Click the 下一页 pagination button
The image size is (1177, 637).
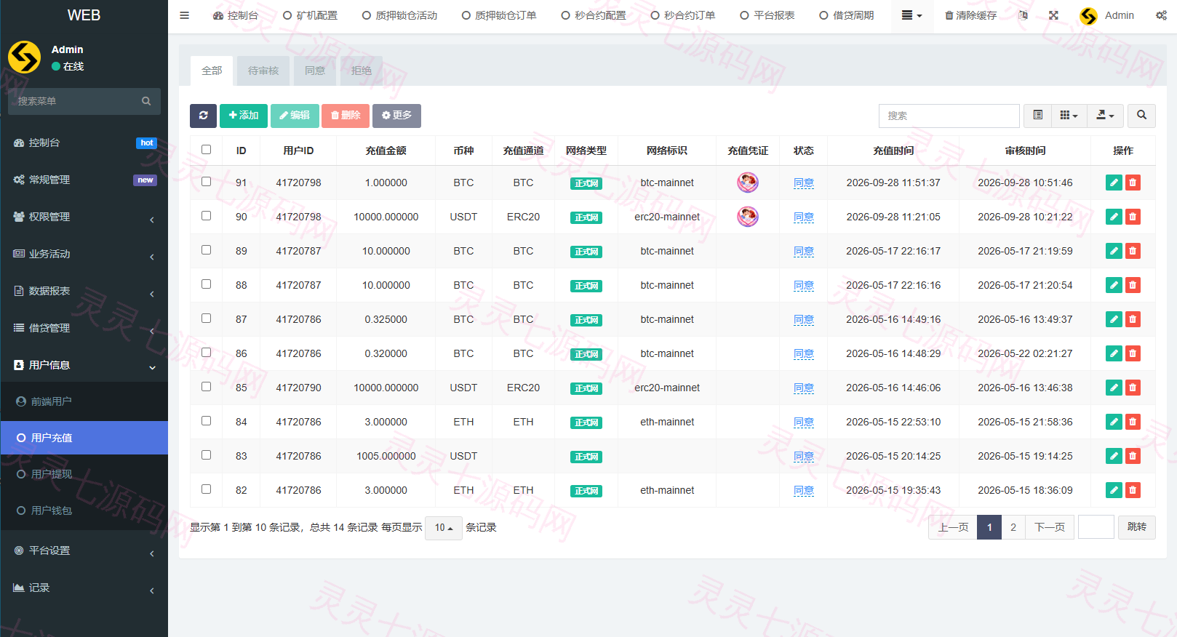click(1050, 527)
